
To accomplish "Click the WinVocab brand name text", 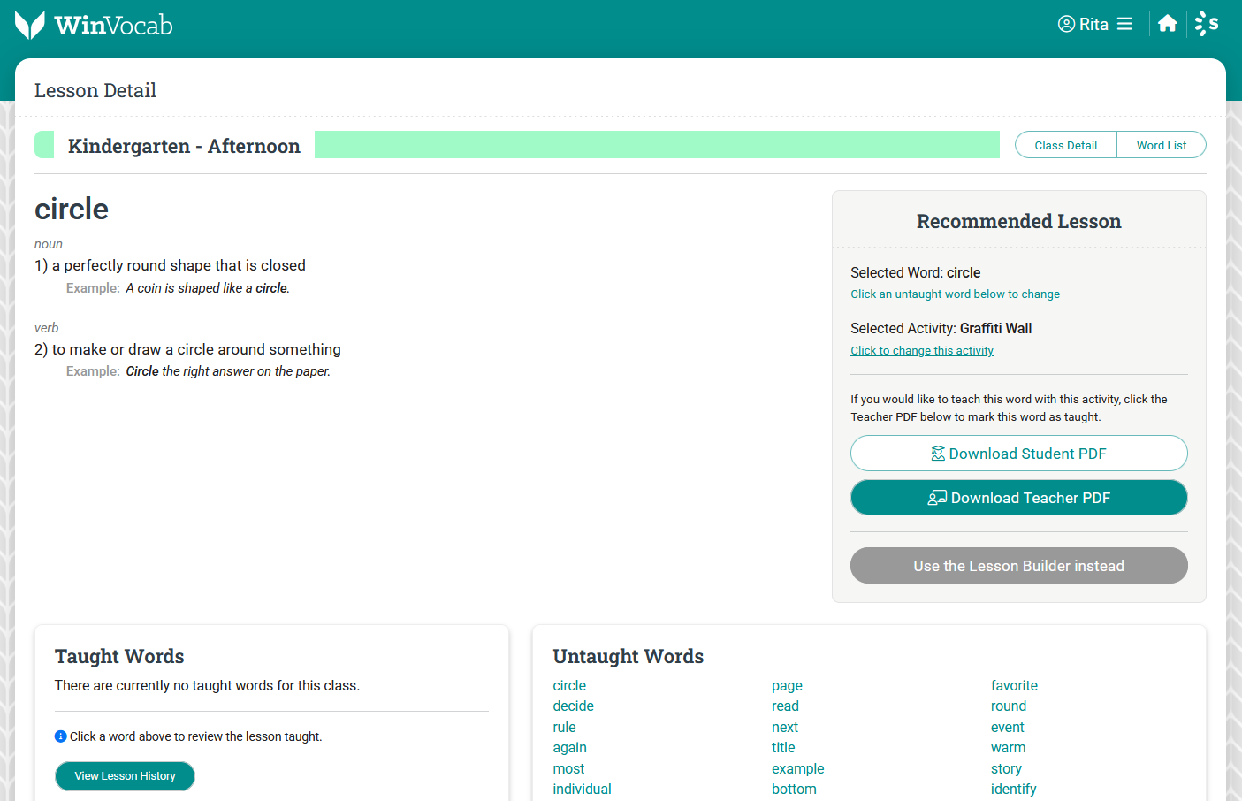I will pos(113,25).
